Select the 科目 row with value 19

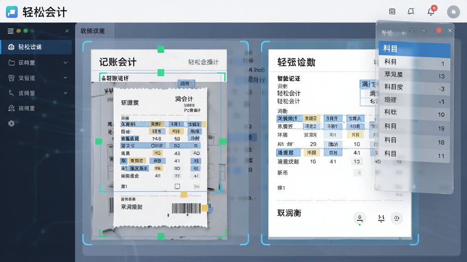tap(414, 127)
